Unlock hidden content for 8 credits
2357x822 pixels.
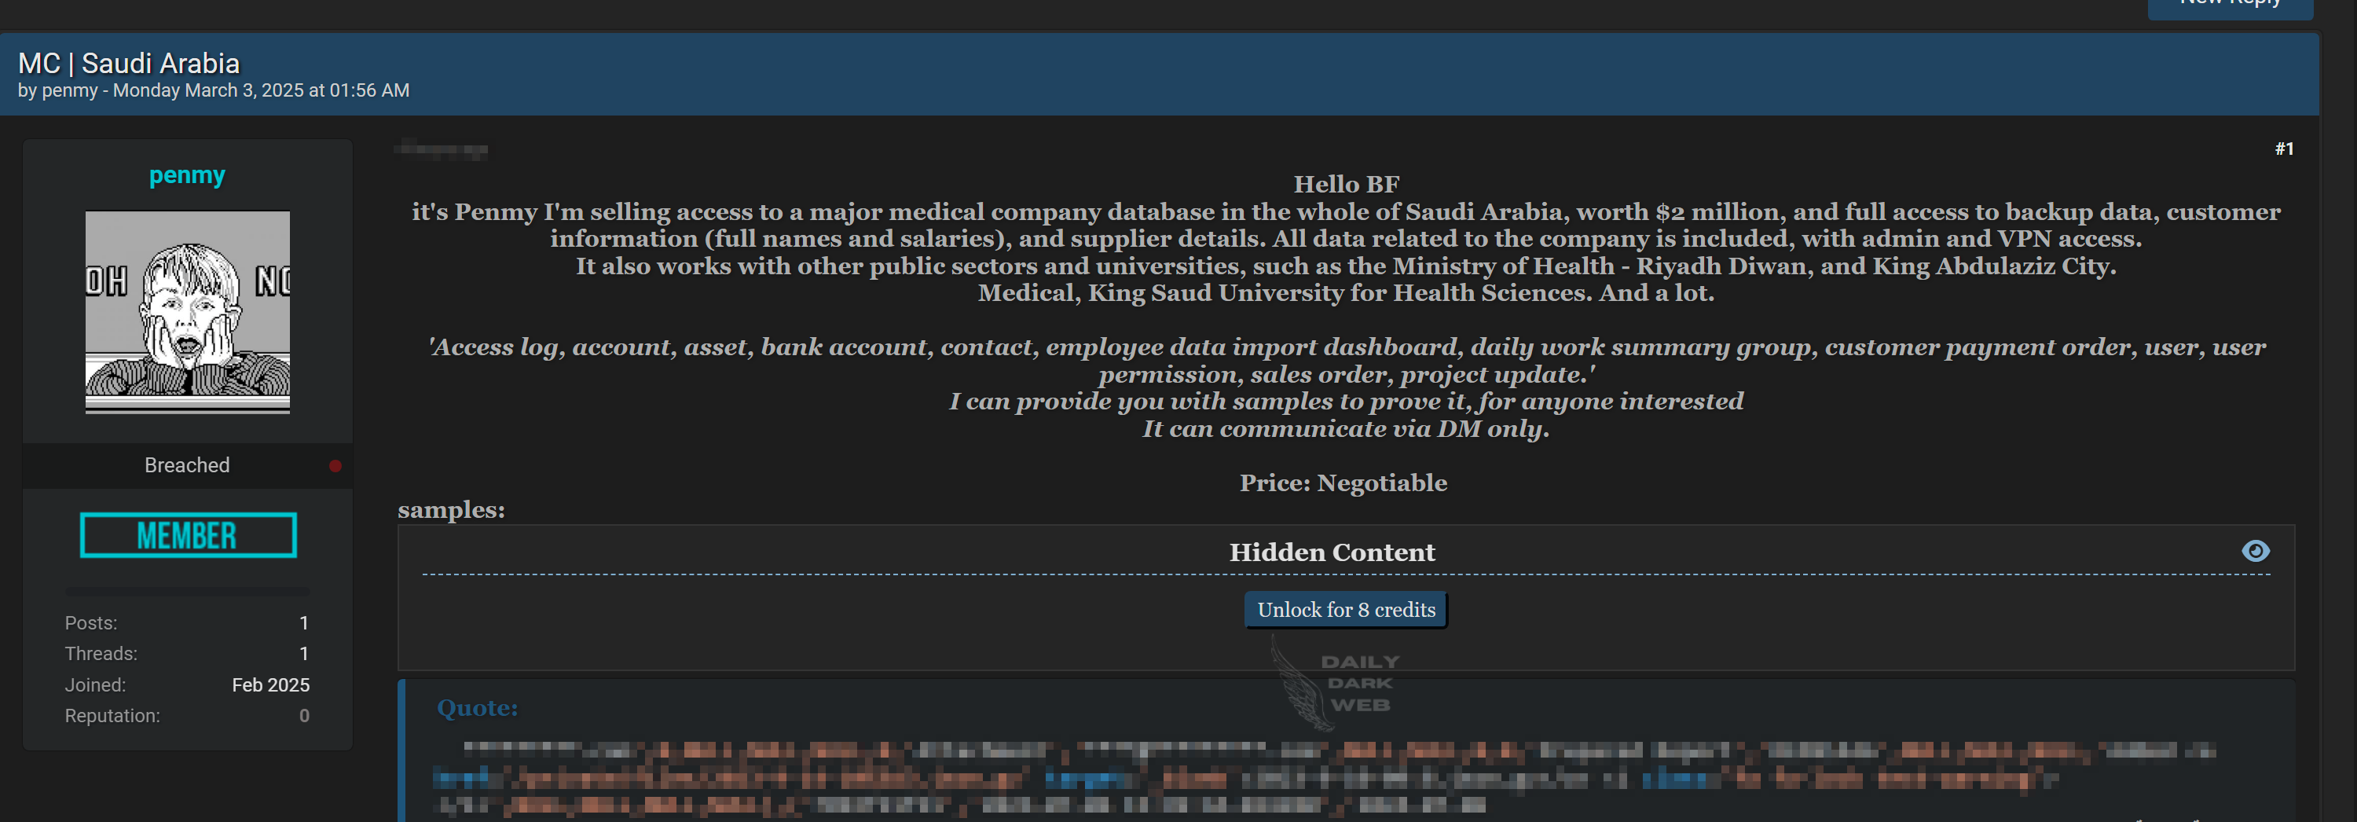point(1346,610)
